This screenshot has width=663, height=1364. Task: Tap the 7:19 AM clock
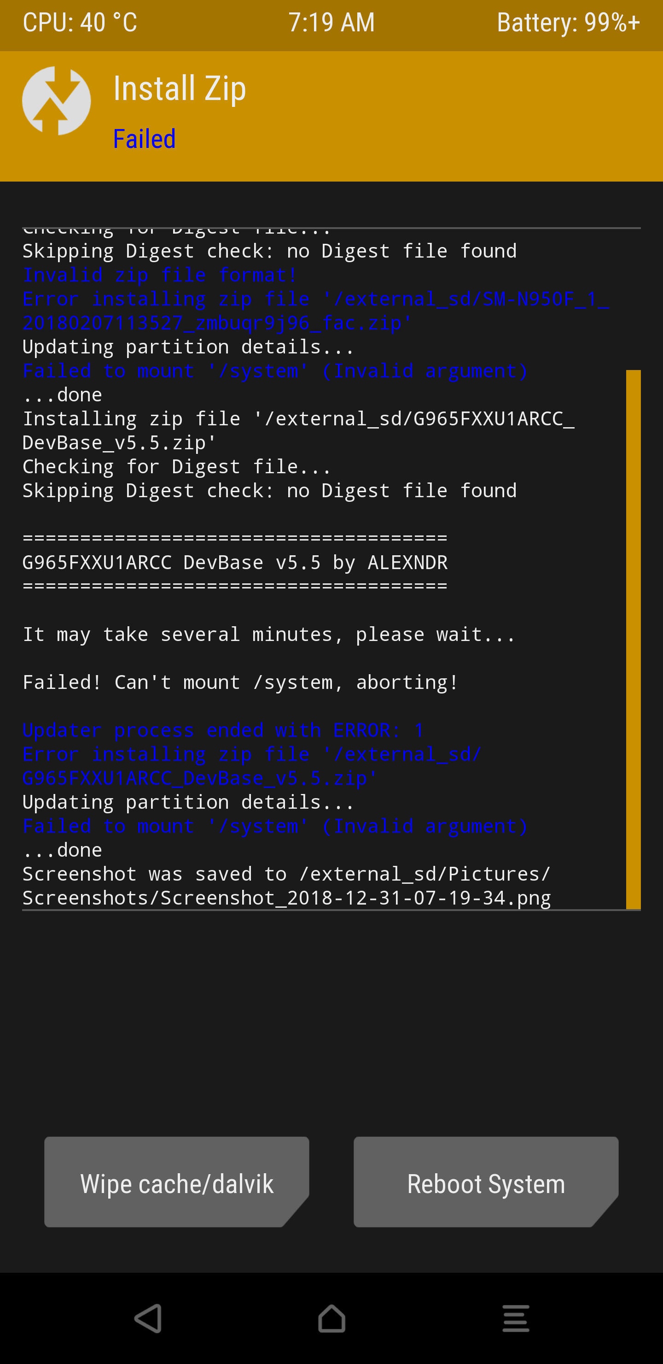tap(331, 23)
